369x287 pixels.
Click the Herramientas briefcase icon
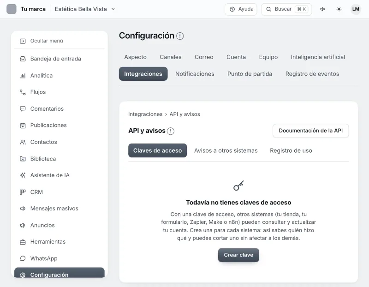pyautogui.click(x=23, y=242)
